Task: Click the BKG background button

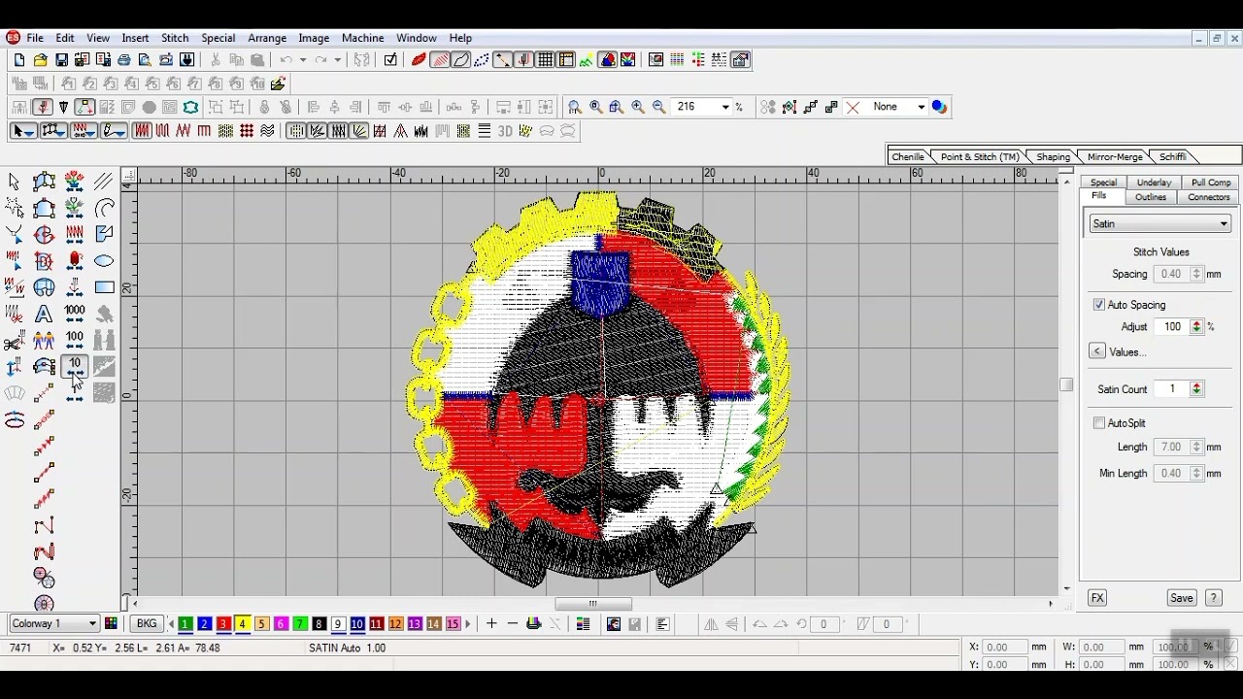Action: (147, 624)
